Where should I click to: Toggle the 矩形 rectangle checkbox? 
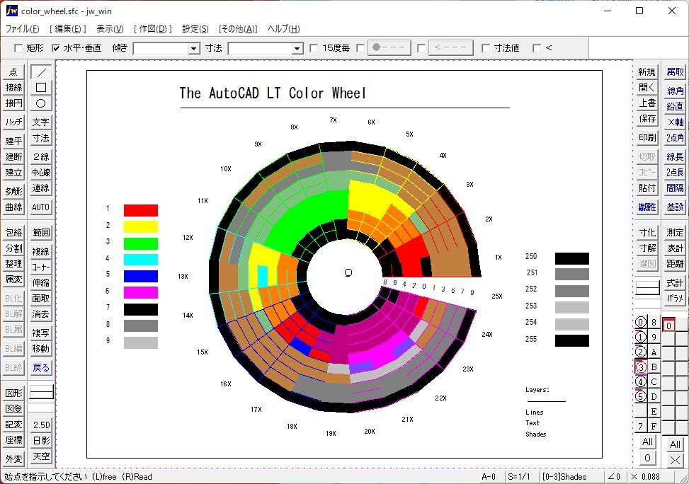tap(18, 48)
